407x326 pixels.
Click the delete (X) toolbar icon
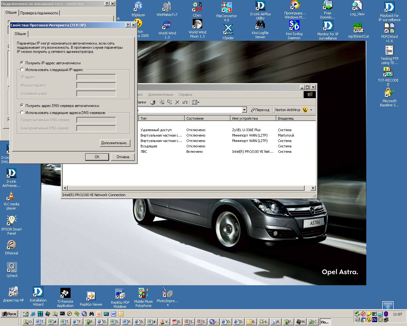pyautogui.click(x=177, y=102)
